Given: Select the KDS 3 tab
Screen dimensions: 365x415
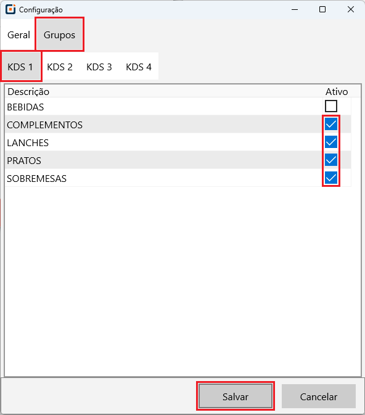Looking at the screenshot, I should point(99,67).
